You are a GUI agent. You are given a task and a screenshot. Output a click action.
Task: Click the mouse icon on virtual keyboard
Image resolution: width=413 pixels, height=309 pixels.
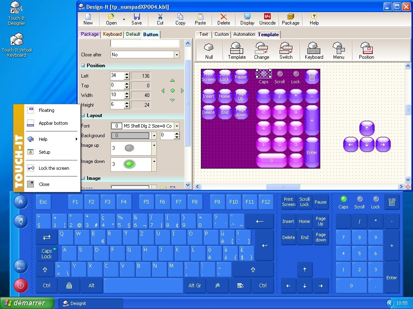(x=21, y=221)
